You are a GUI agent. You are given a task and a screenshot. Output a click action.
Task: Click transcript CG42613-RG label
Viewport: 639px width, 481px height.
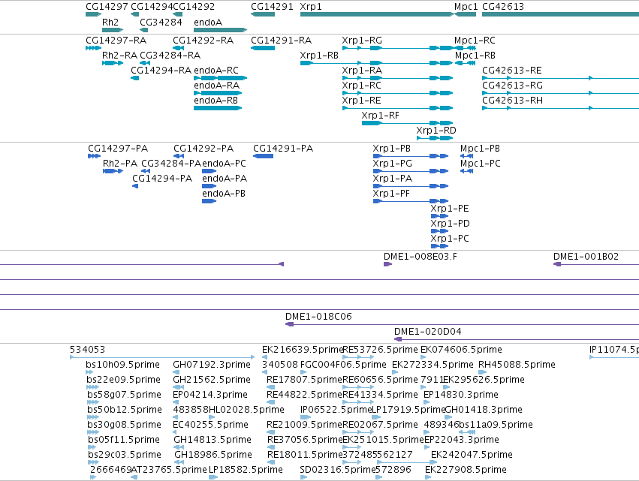coord(512,86)
